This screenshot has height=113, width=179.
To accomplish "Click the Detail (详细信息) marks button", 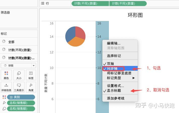I will click(6, 87).
